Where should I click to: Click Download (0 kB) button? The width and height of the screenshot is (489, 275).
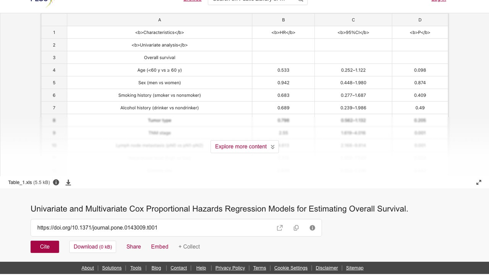92,247
